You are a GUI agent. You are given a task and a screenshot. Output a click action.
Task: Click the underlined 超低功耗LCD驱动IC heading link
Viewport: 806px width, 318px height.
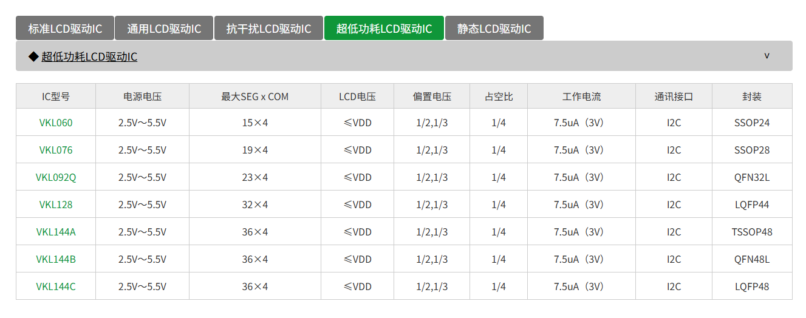tap(89, 56)
